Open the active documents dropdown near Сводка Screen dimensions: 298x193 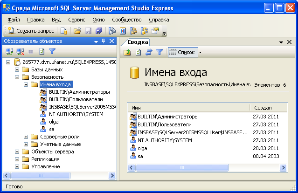[x=281, y=42]
